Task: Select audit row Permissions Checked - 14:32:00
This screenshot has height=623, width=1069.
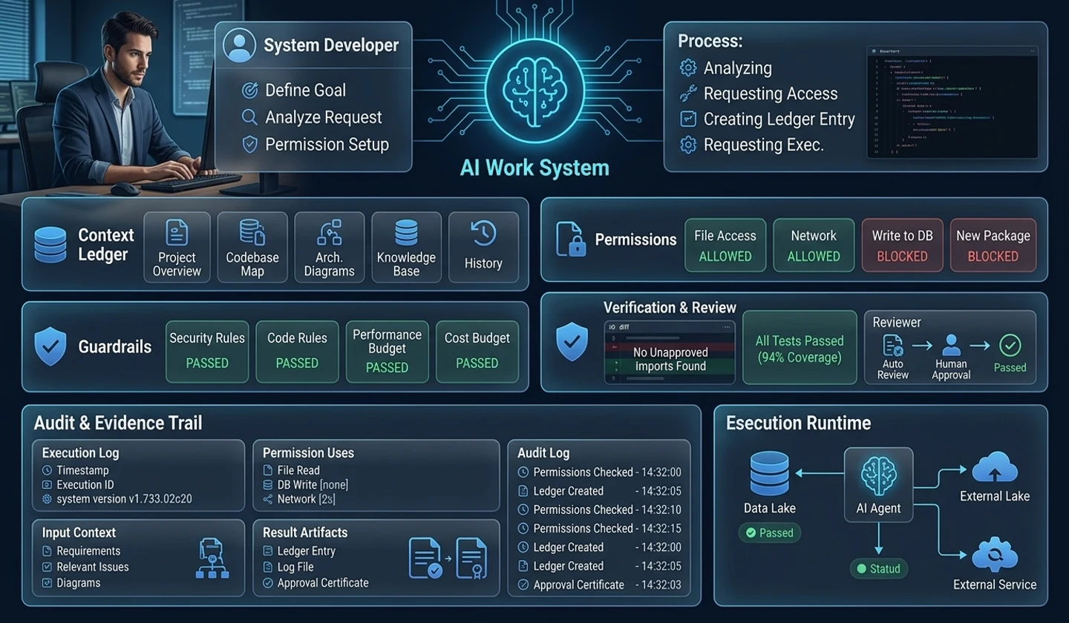Action: pos(600,472)
